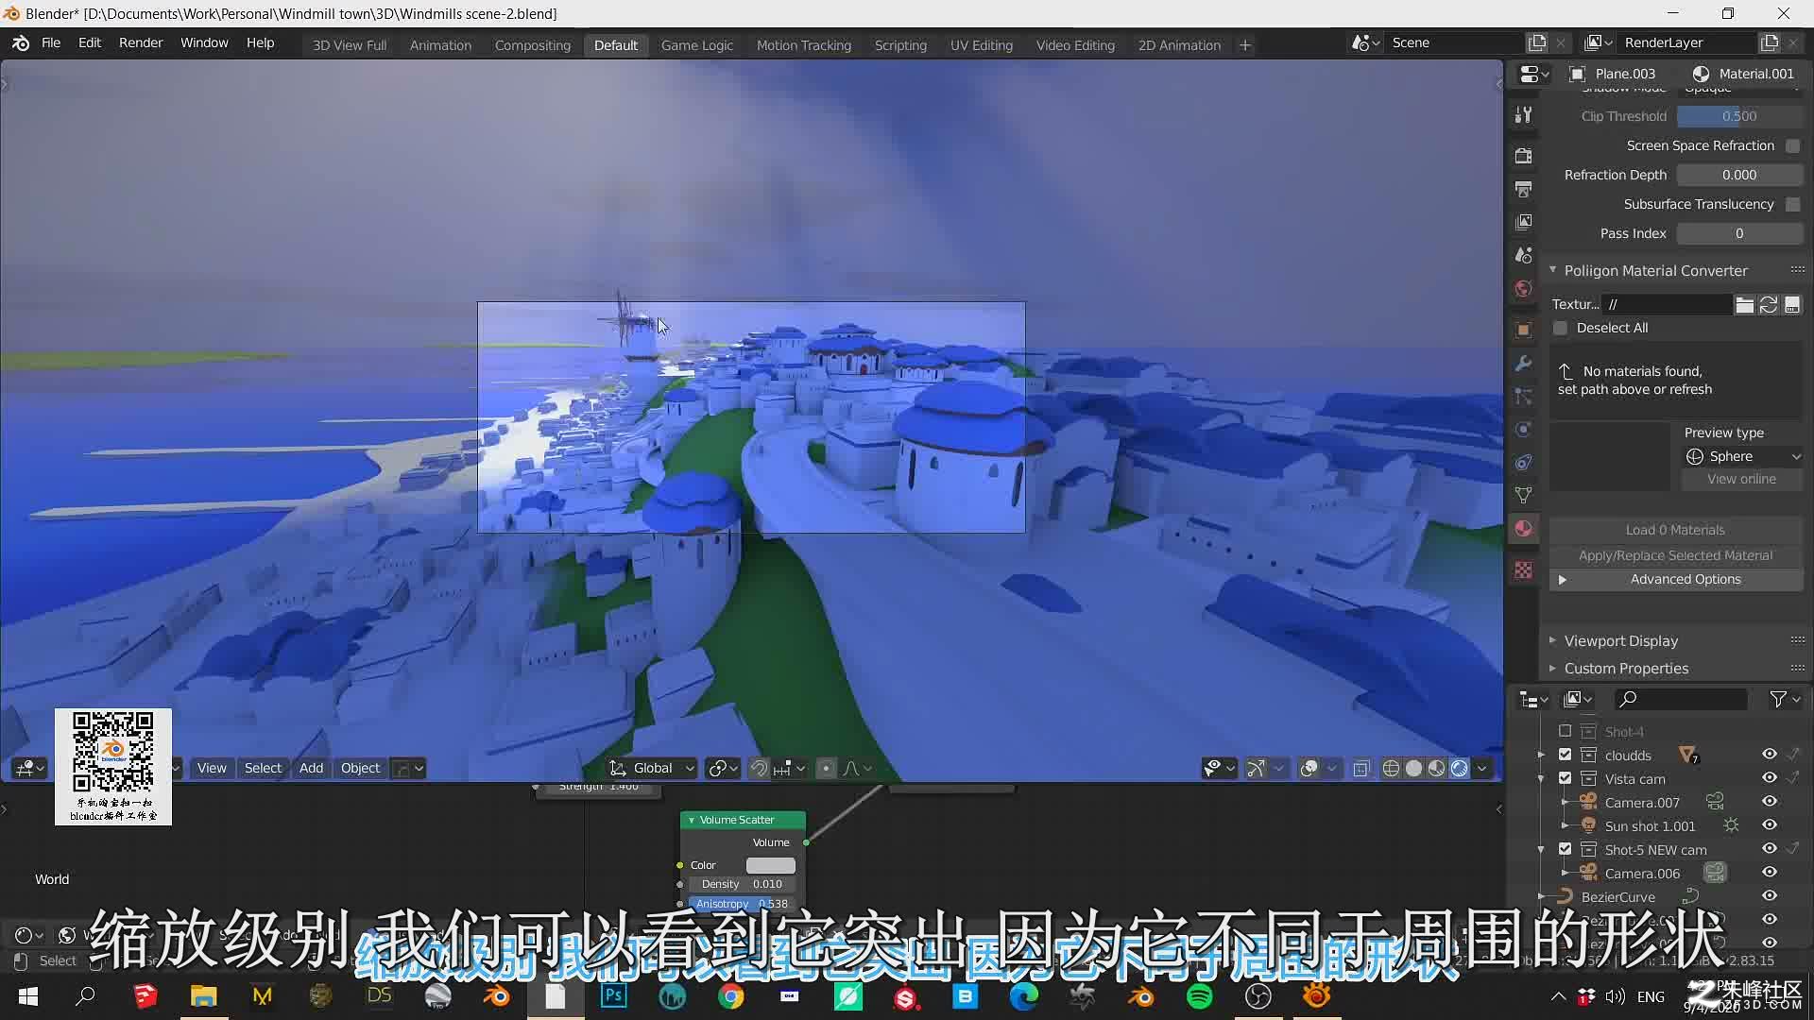Open the pivot point dropdown
1814x1020 pixels.
pyautogui.click(x=723, y=768)
